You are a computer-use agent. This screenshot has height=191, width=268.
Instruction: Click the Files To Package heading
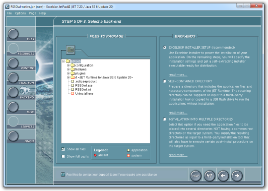(x=107, y=36)
